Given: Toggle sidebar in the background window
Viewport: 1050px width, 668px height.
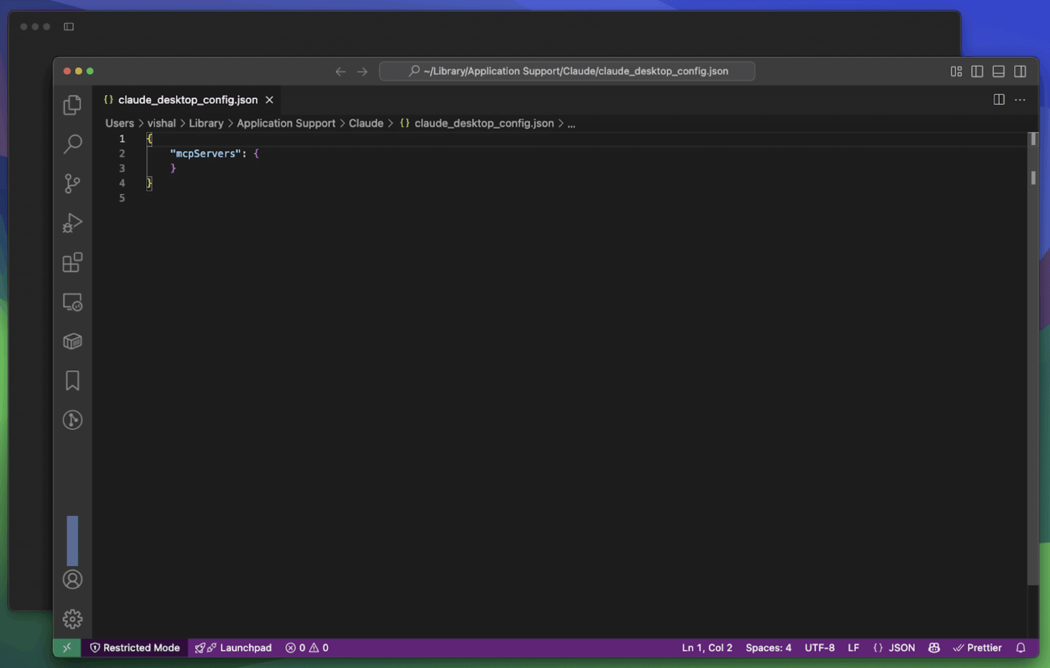Looking at the screenshot, I should [69, 26].
